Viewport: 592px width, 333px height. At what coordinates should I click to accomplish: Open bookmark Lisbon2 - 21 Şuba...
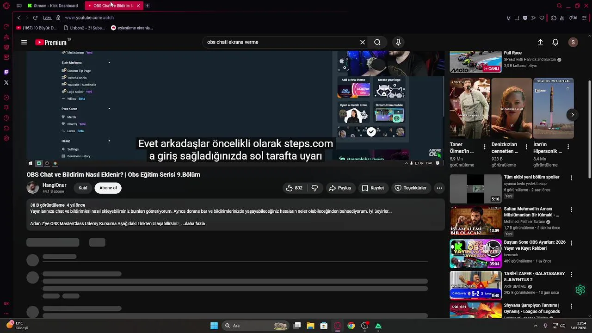[x=84, y=28]
